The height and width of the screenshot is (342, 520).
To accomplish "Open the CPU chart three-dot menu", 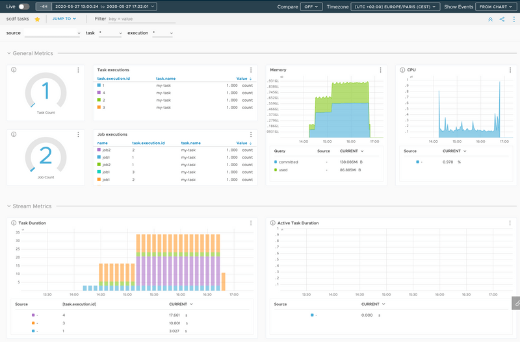I will tap(512, 70).
